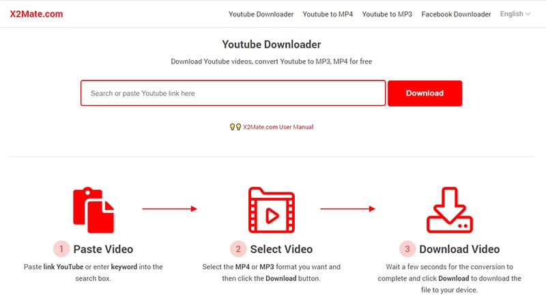
Task: Go to Youtube to MP3 page
Action: [x=387, y=14]
